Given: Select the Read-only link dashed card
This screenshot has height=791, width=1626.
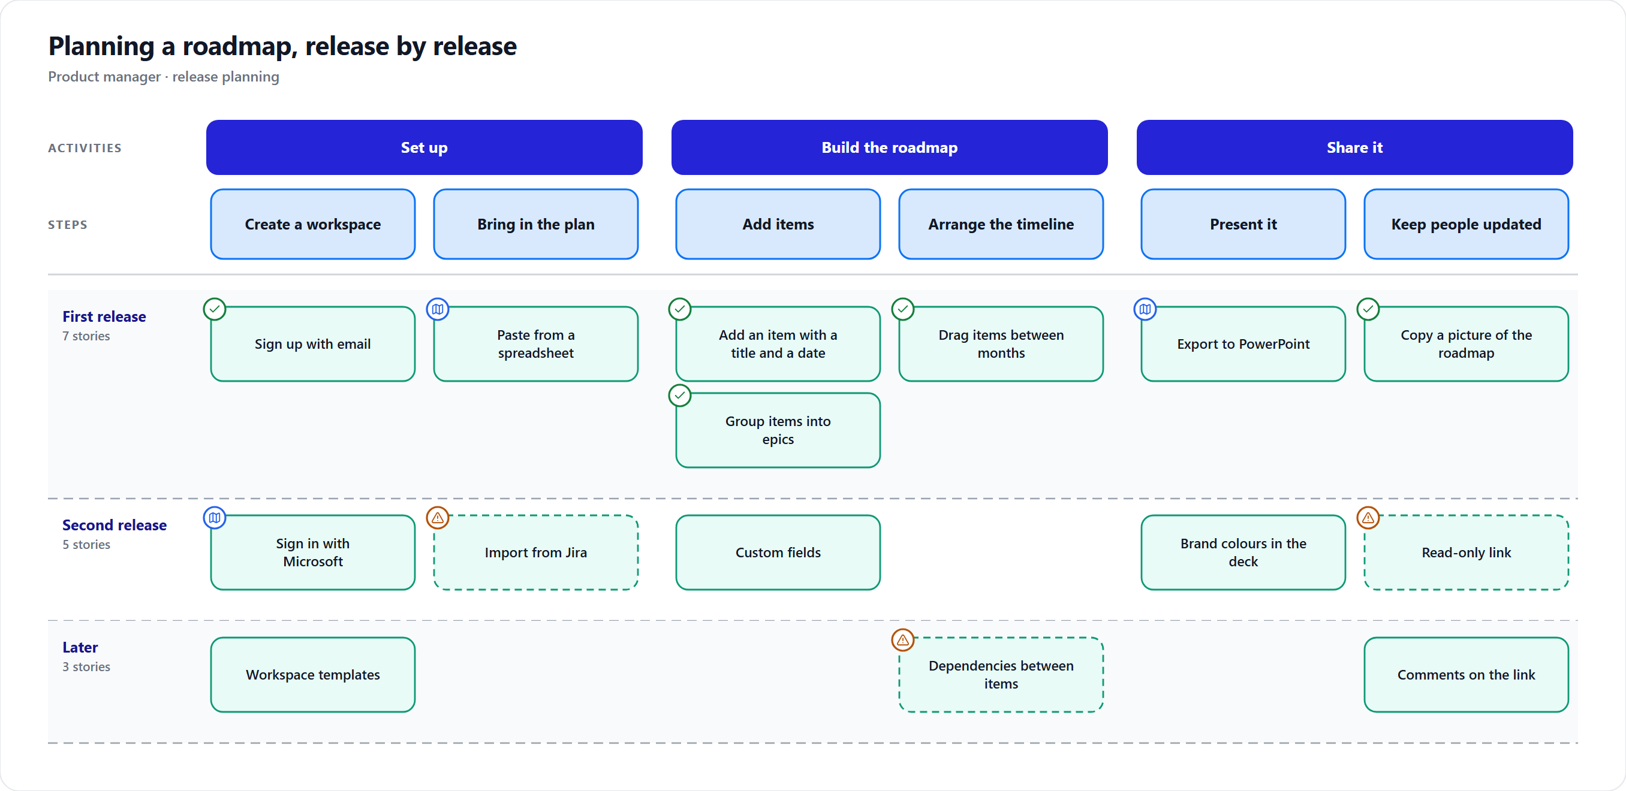Looking at the screenshot, I should tap(1467, 553).
